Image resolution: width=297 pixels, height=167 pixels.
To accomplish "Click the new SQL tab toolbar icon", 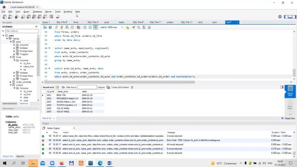I will coord(5,17).
